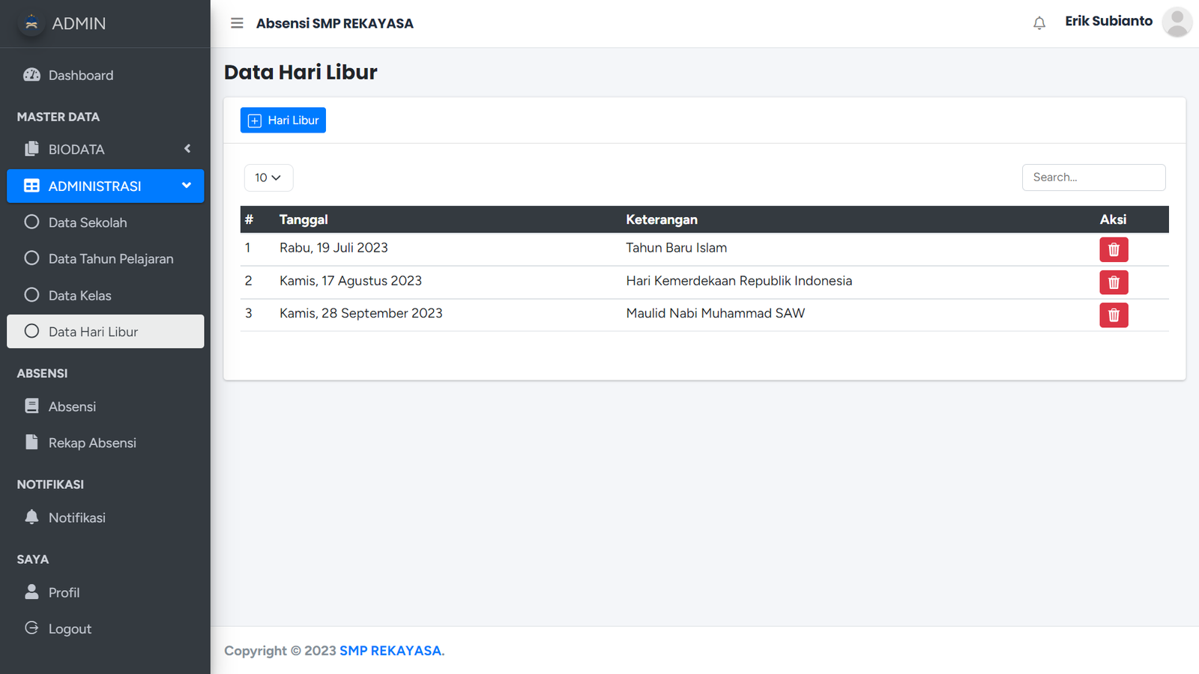
Task: Collapse the ADMINISTRASI menu section
Action: (x=105, y=186)
